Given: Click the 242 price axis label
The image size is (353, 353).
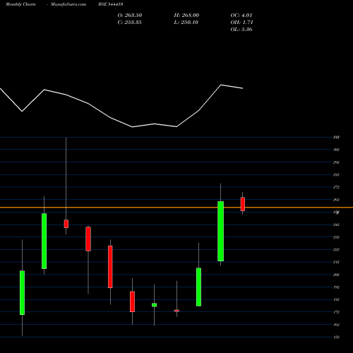Looking at the screenshot, I should click(x=336, y=225).
